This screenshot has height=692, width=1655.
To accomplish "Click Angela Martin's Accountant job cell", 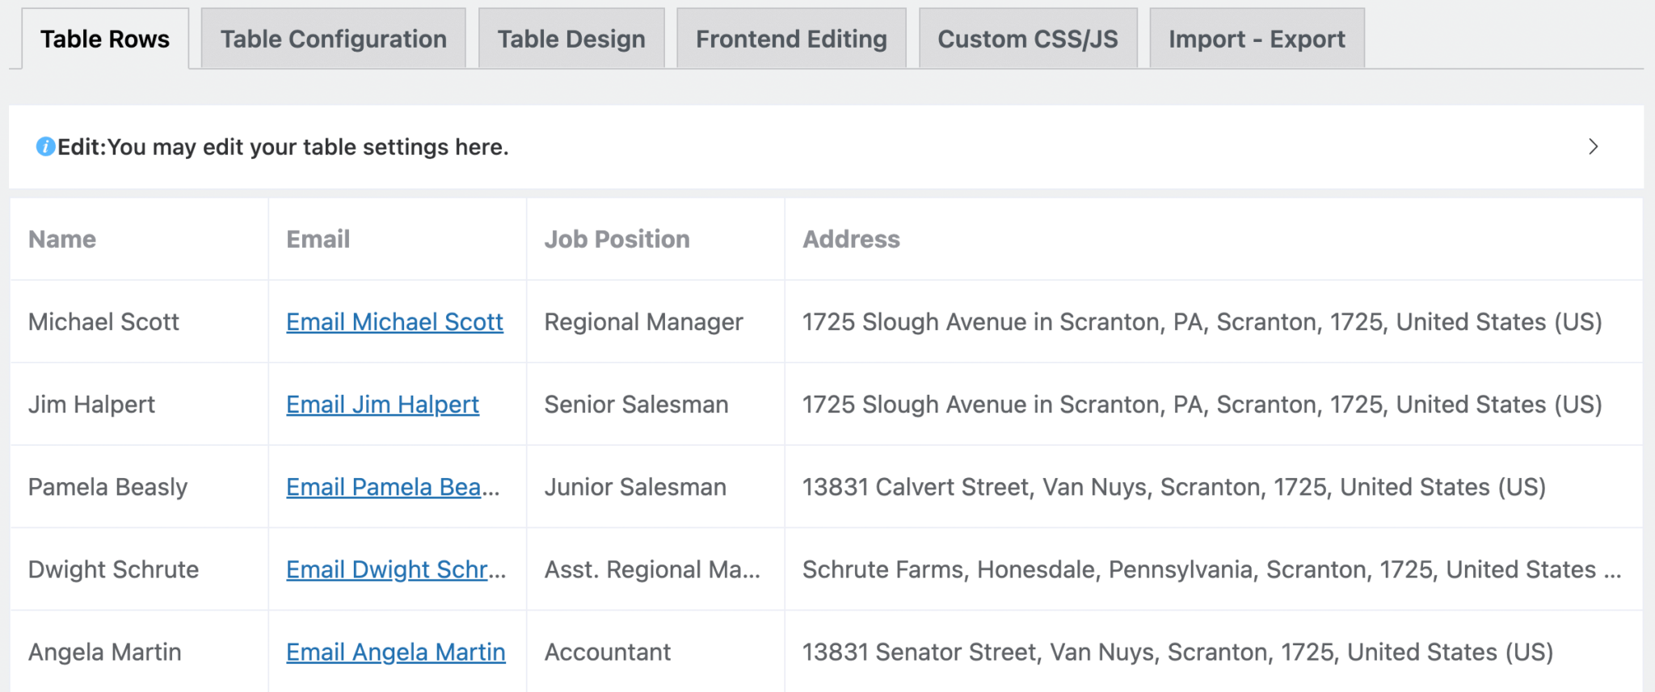I will click(x=608, y=652).
